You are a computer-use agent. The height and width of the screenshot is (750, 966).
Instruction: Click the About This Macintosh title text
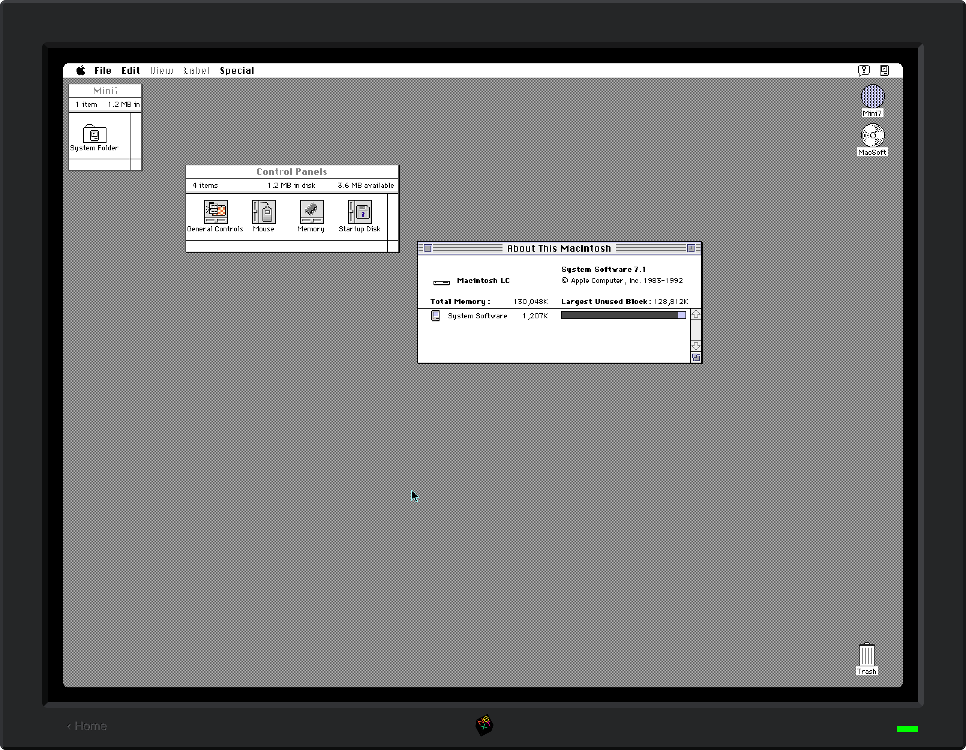pyautogui.click(x=559, y=249)
